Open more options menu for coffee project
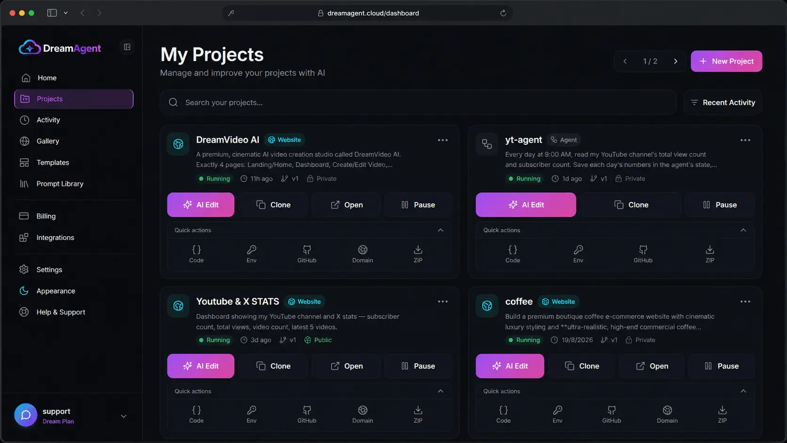The image size is (787, 443). tap(745, 302)
